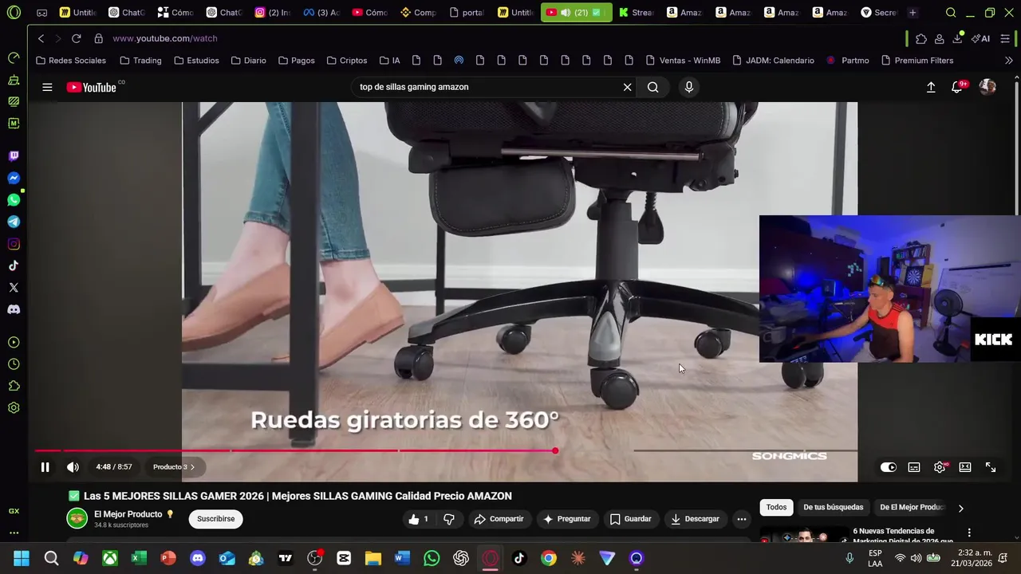Open Discord in the Opera sidebar
1021x574 pixels.
point(14,309)
